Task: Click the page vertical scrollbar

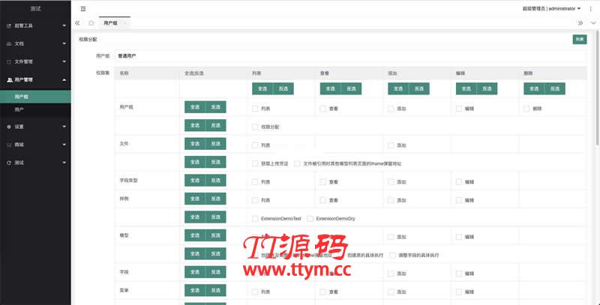Action: 598,88
